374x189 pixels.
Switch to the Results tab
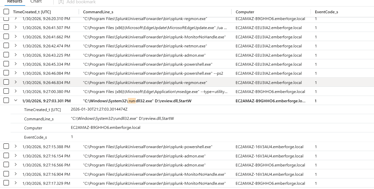[x=15, y=2]
